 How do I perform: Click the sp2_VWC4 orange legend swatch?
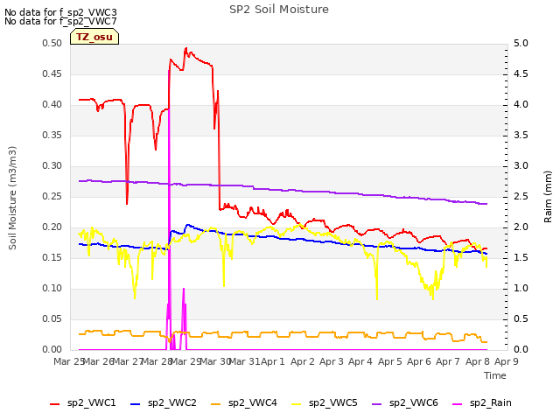216,404
